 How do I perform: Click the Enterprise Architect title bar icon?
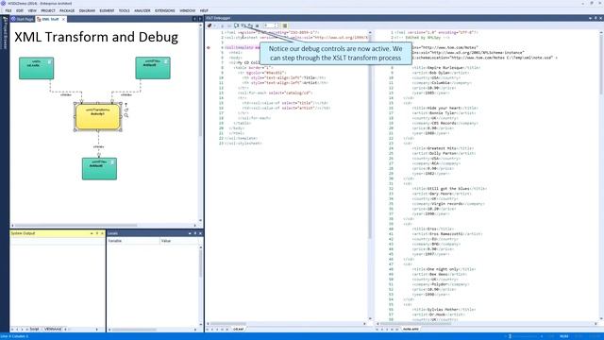(x=3, y=3)
